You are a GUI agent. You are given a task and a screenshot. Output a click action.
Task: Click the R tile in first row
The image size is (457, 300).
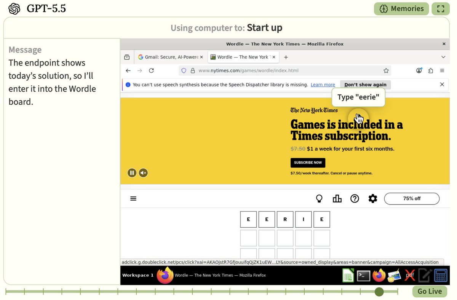(x=285, y=219)
